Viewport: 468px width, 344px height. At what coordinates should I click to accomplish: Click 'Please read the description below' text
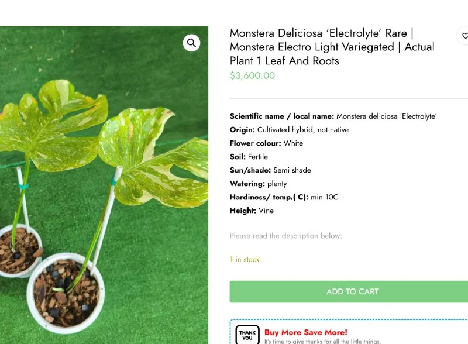click(285, 236)
